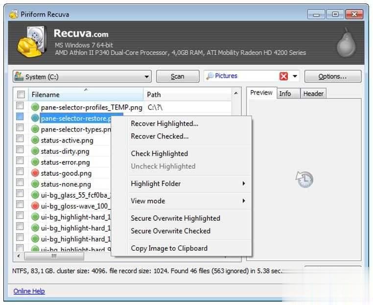Click the System drive icon in selector
This screenshot has height=305, width=373.
click(19, 76)
